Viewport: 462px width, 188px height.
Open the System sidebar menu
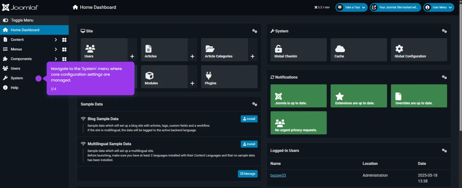pos(17,78)
